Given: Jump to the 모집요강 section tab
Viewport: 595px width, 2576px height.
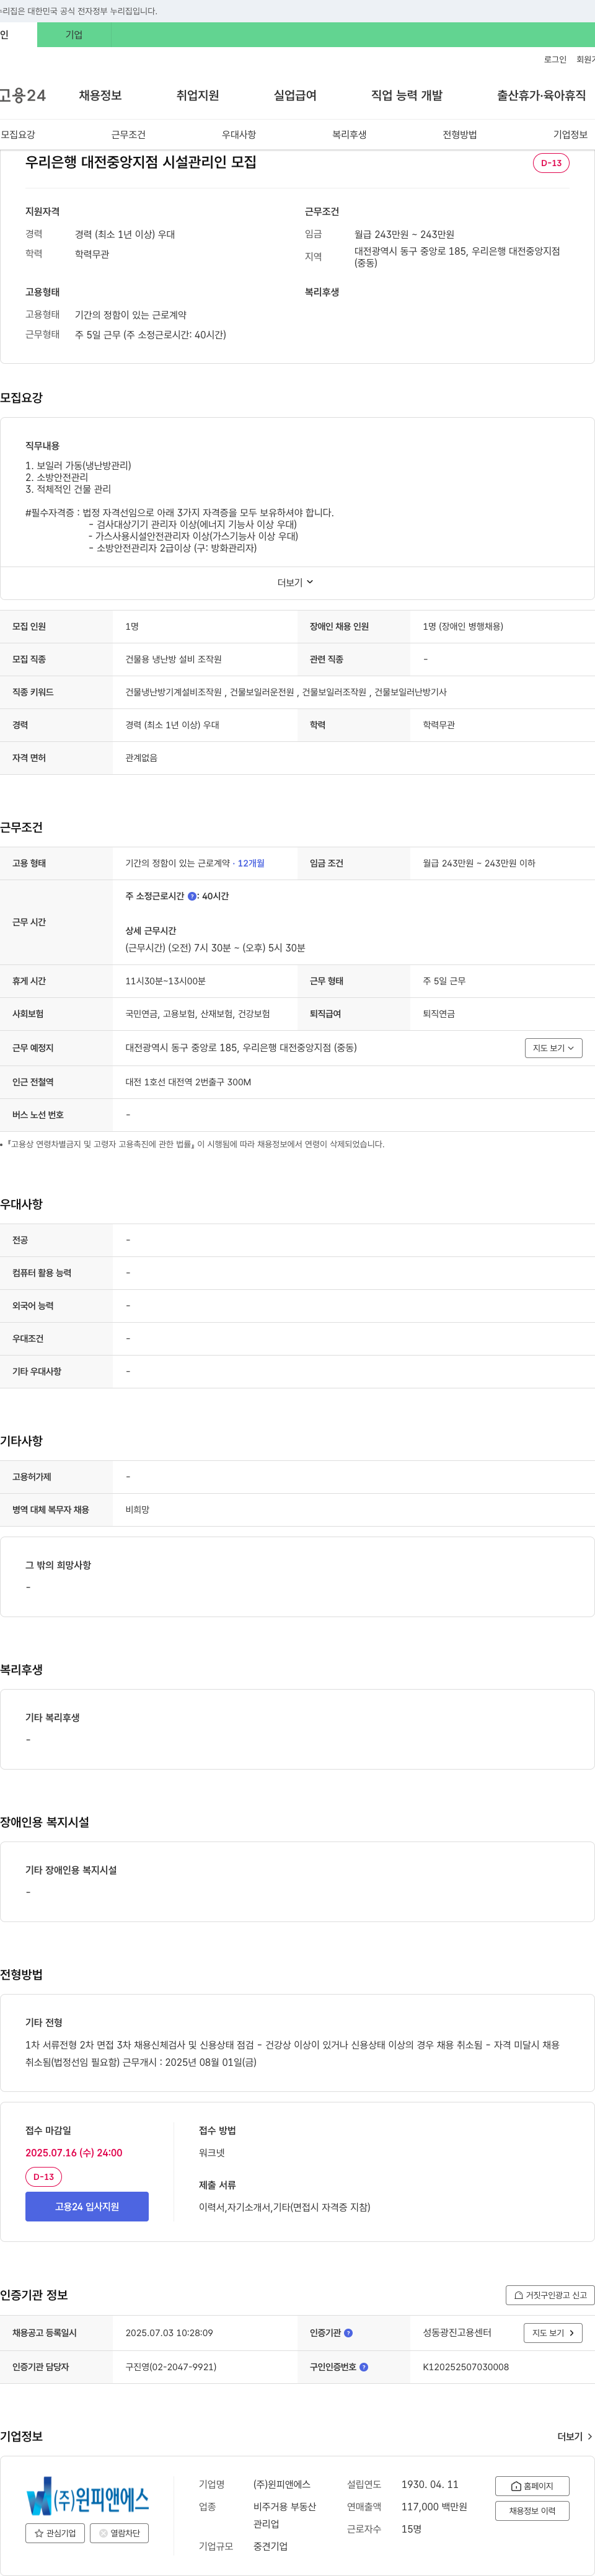Looking at the screenshot, I should click(x=18, y=135).
